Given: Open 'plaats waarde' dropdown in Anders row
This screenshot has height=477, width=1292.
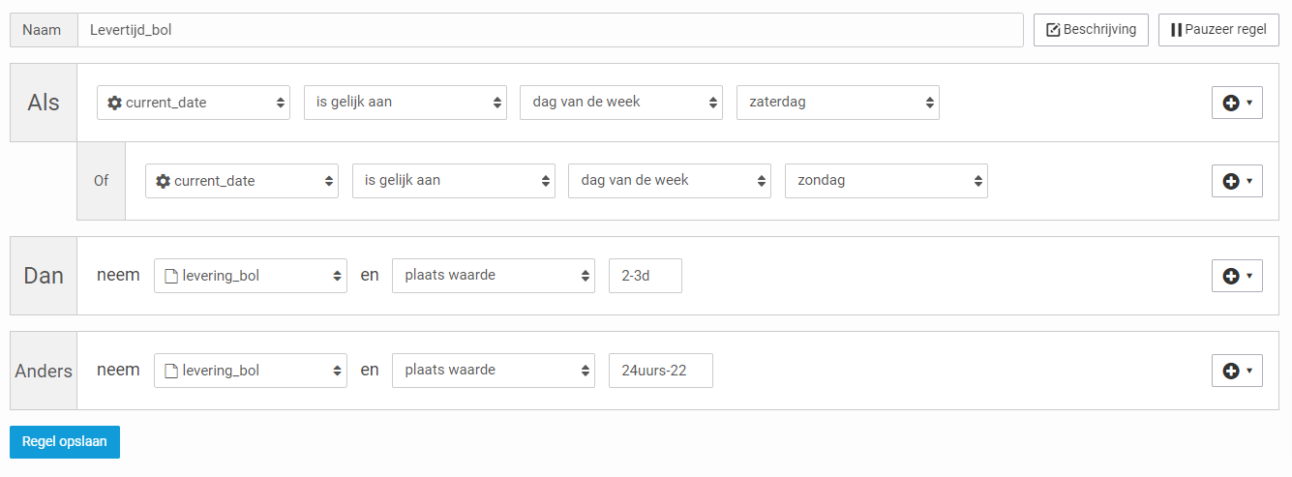Looking at the screenshot, I should [x=494, y=371].
